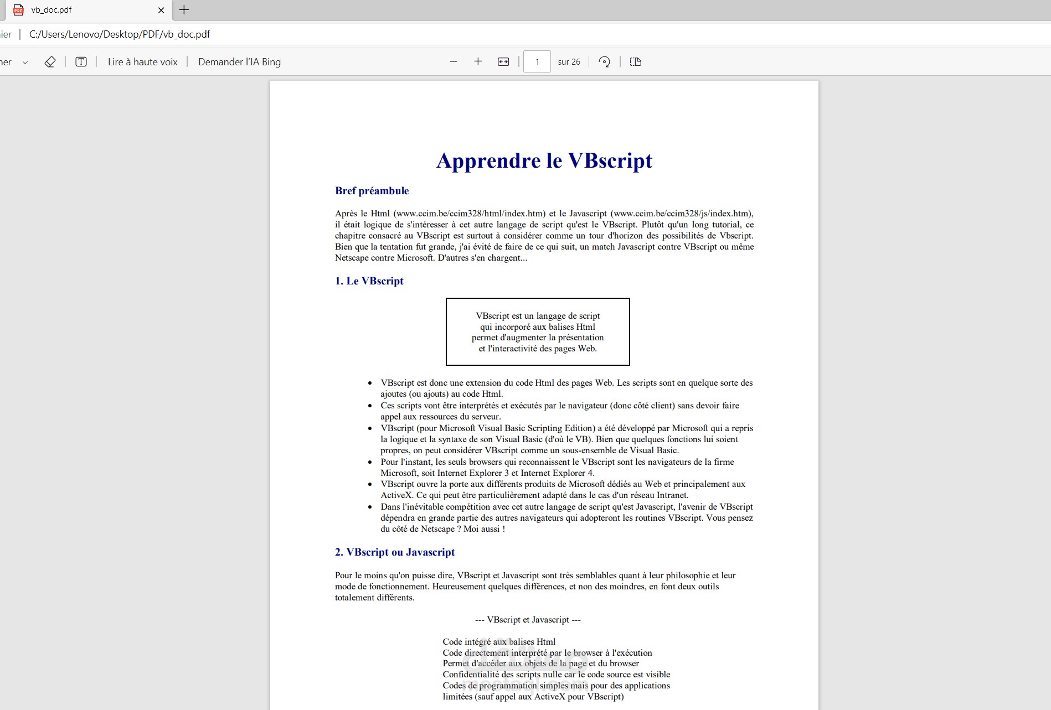The height and width of the screenshot is (710, 1051).
Task: Click Lire à haute voix
Action: 142,62
